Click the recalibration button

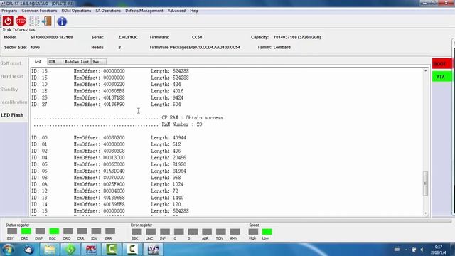pos(14,102)
